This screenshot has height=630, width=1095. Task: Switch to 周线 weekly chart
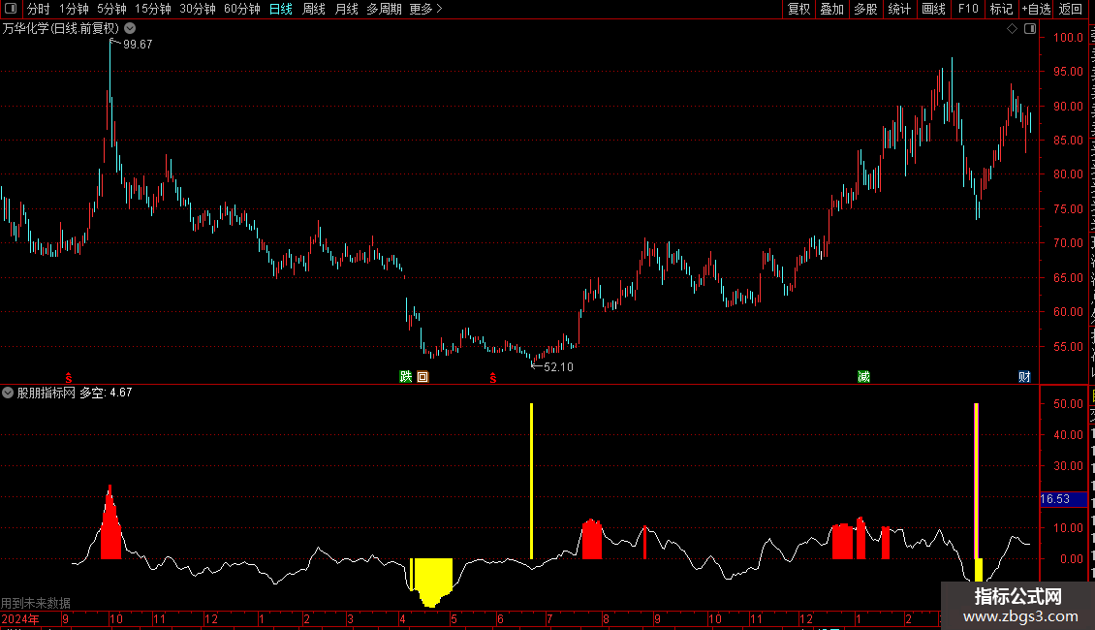tap(314, 9)
